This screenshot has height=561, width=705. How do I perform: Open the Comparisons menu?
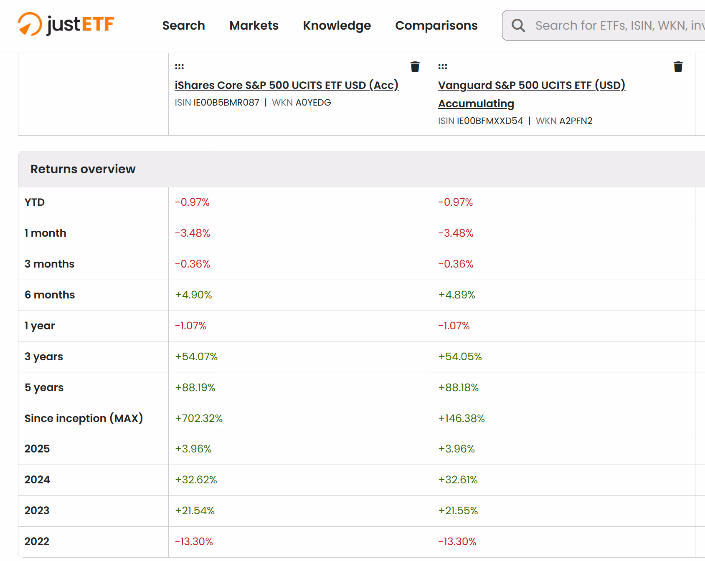pyautogui.click(x=436, y=25)
